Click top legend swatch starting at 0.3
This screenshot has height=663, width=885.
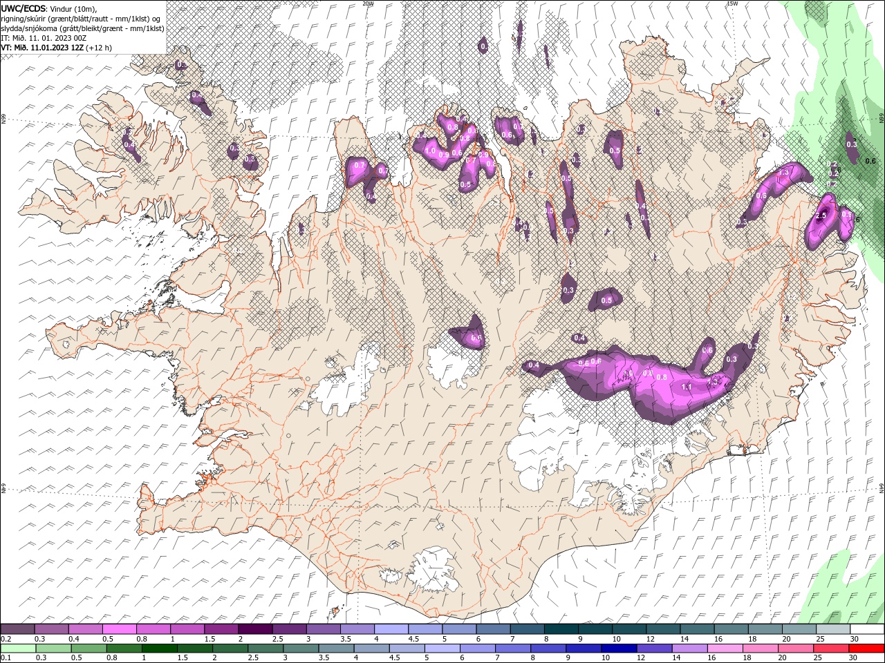point(52,629)
